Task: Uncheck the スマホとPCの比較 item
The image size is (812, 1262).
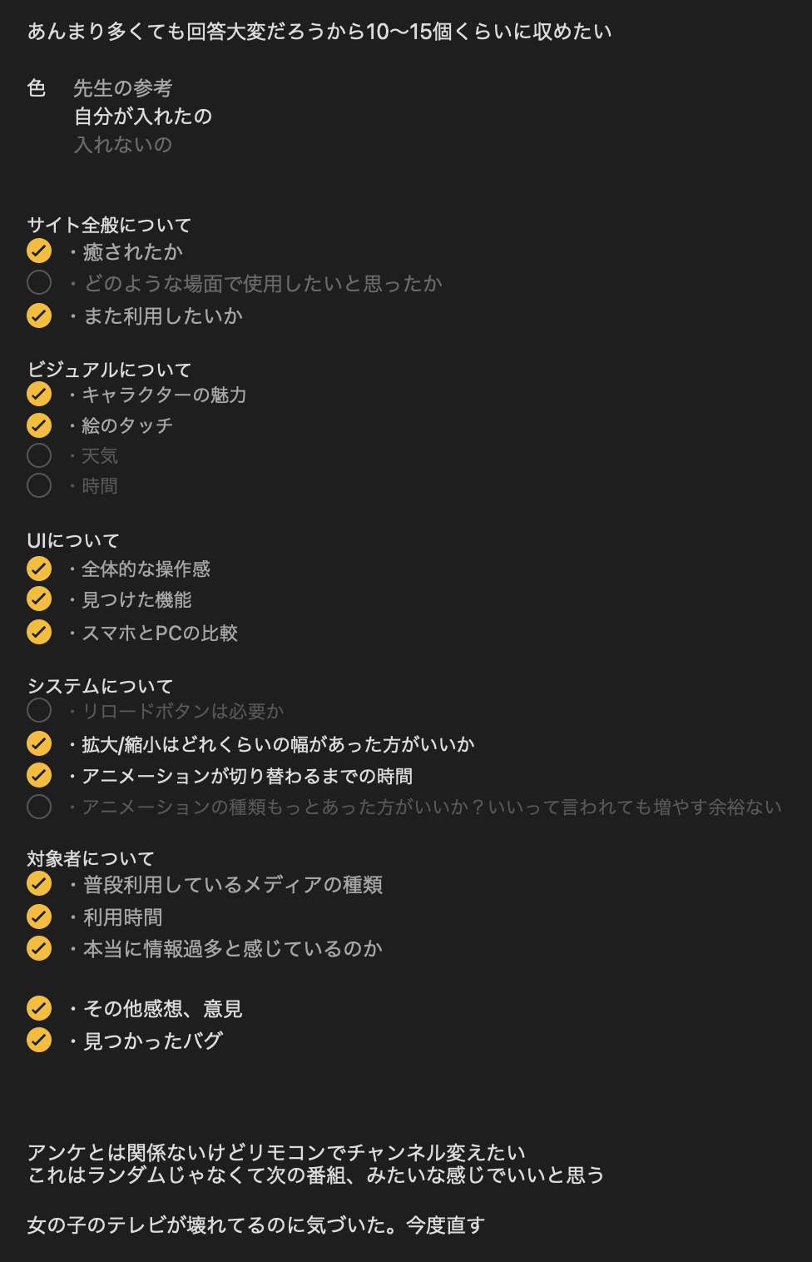Action: click(x=39, y=632)
